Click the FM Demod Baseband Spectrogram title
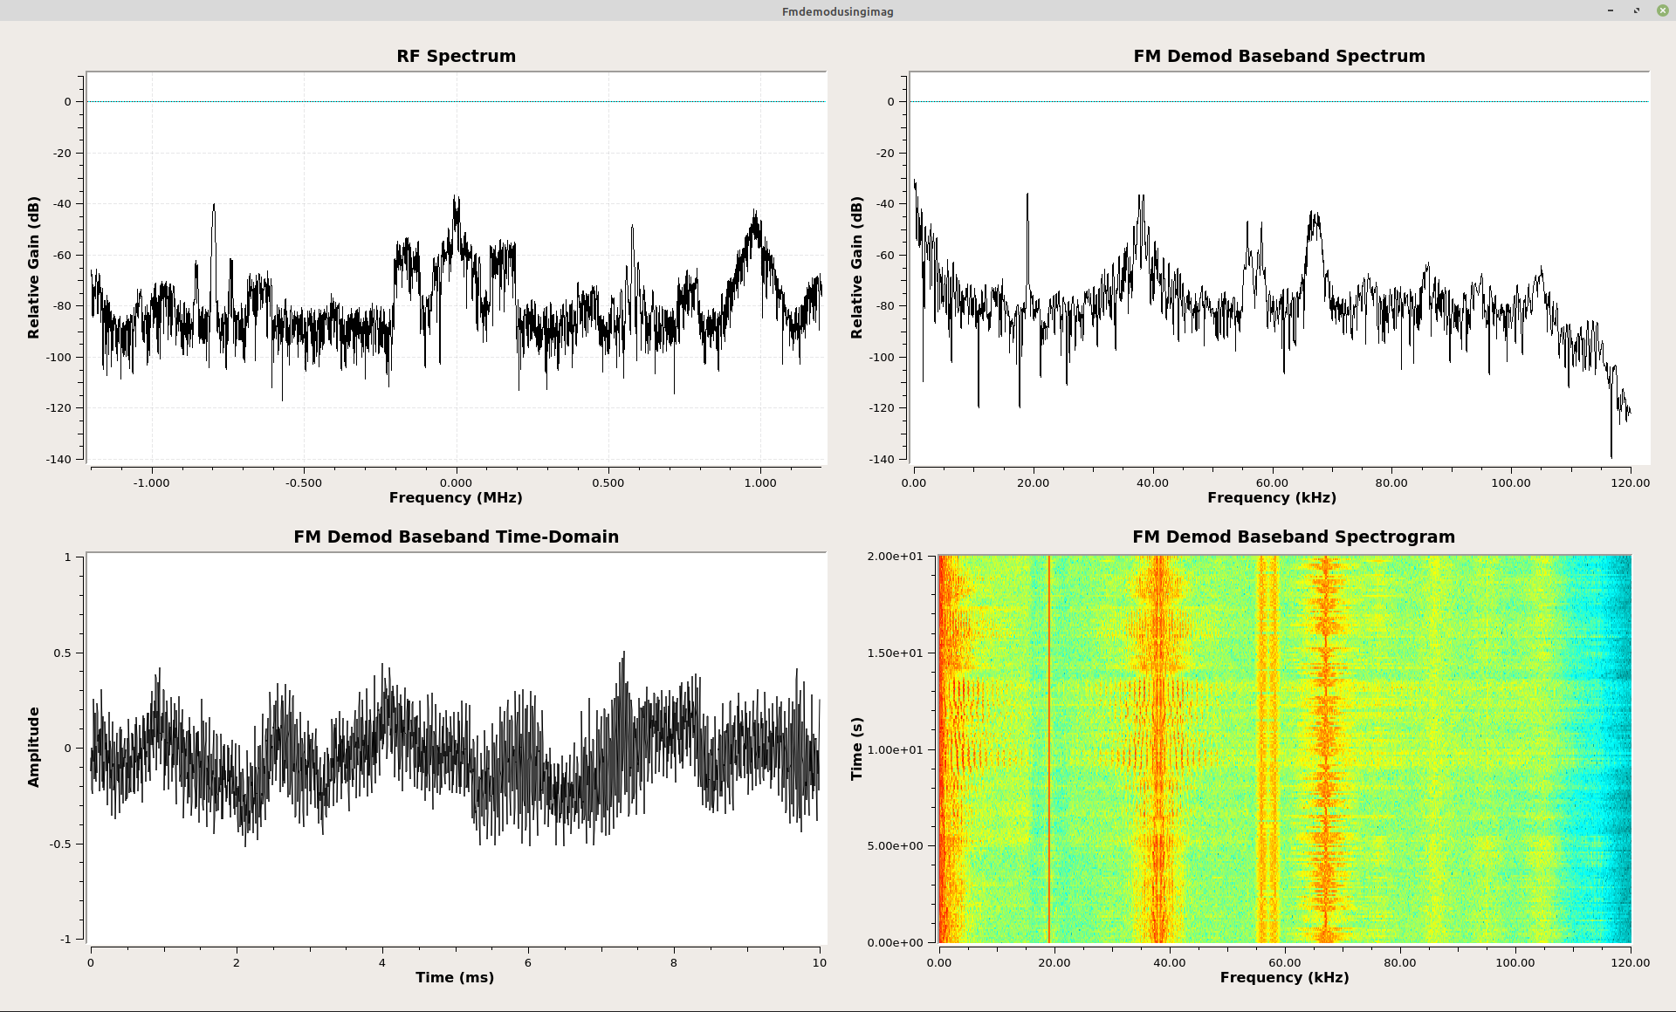1676x1012 pixels. [x=1293, y=537]
